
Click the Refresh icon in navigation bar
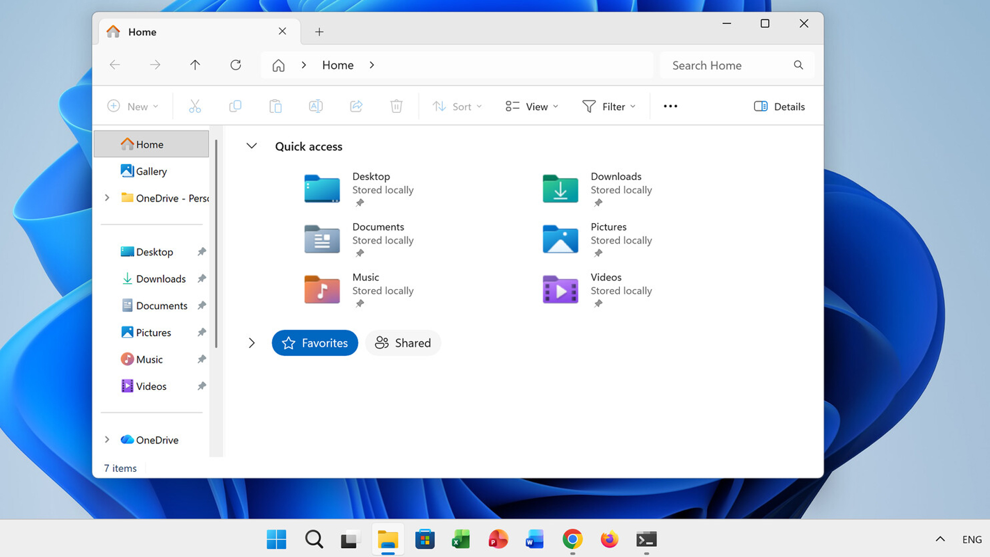tap(236, 65)
